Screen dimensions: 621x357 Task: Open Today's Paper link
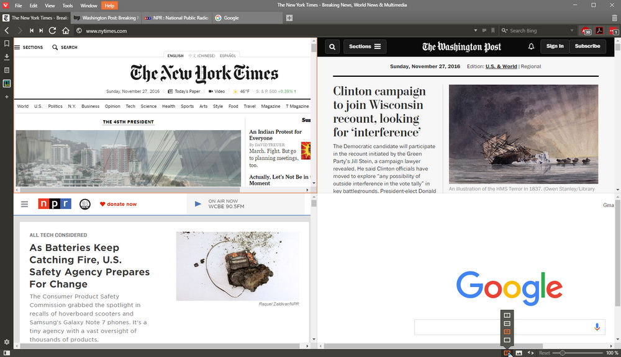point(184,91)
